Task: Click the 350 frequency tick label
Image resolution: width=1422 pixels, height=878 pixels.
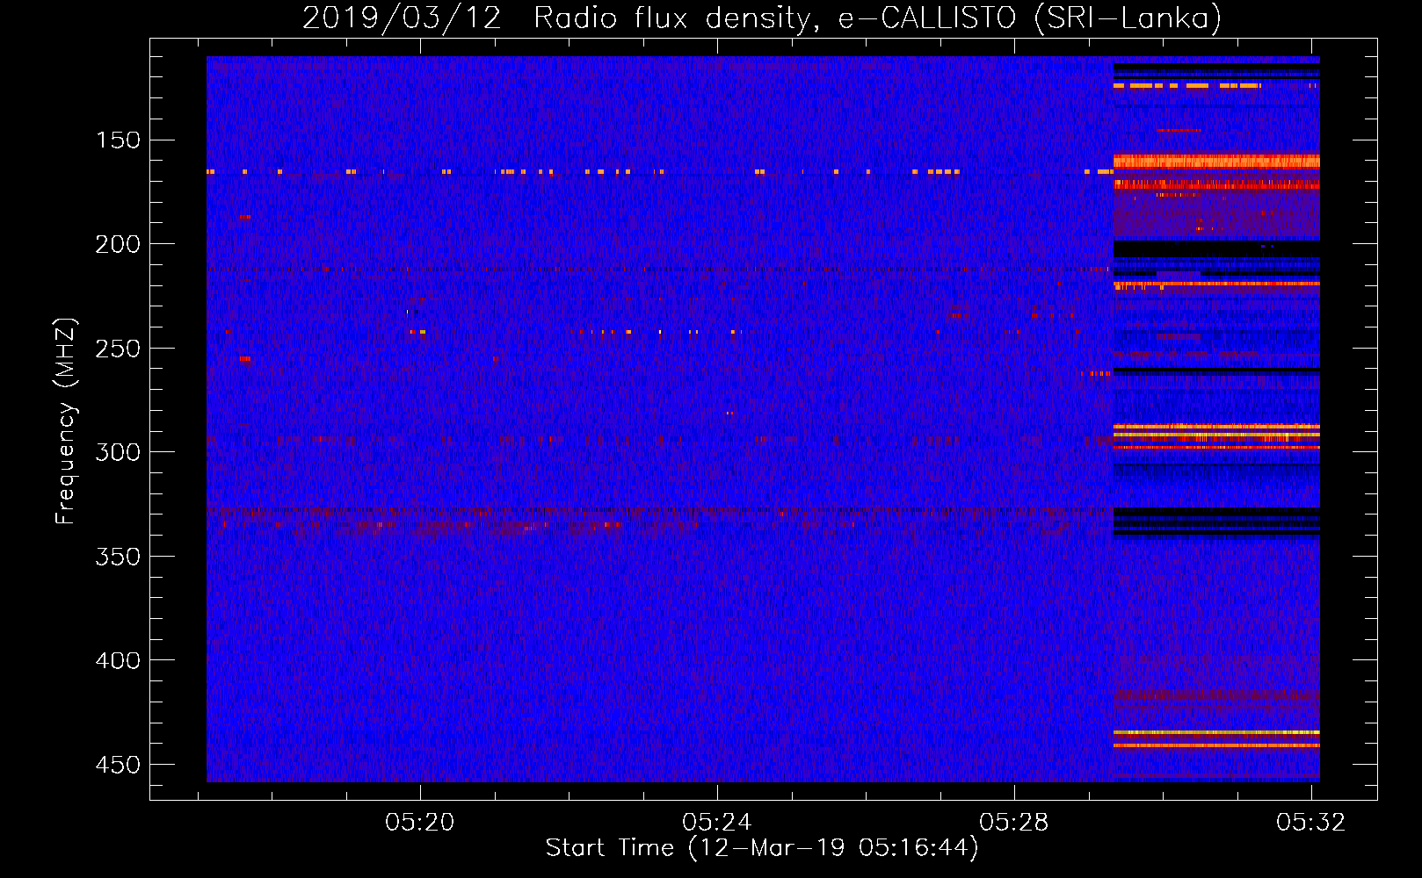Action: pyautogui.click(x=118, y=557)
